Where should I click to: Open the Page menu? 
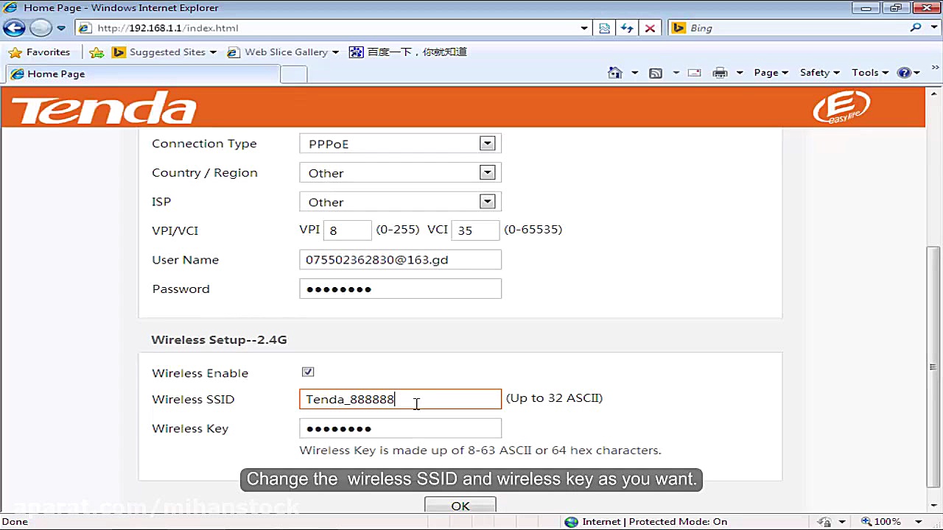(x=771, y=73)
